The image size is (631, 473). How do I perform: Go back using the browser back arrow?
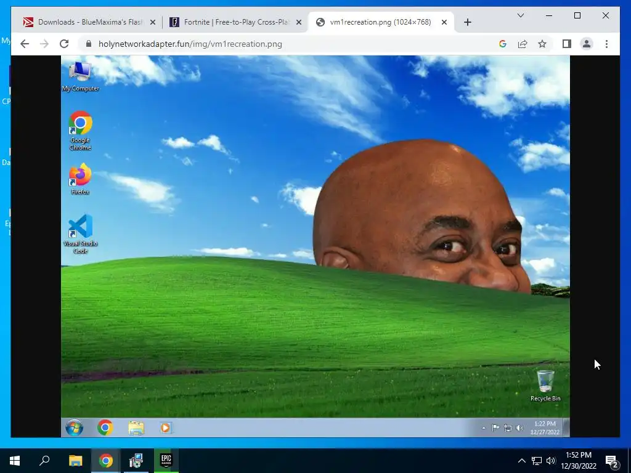click(25, 44)
